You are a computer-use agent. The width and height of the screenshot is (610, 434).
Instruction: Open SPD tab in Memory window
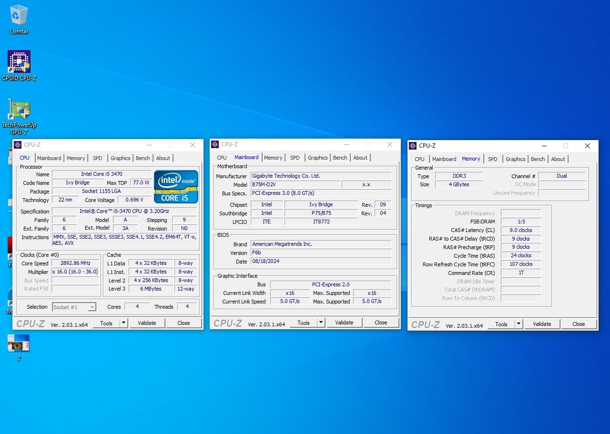tap(493, 159)
